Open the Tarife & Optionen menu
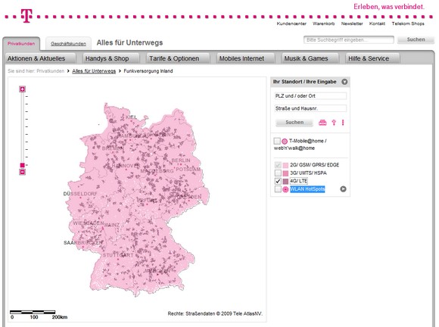Image resolution: width=439 pixels, height=327 pixels. coord(178,58)
